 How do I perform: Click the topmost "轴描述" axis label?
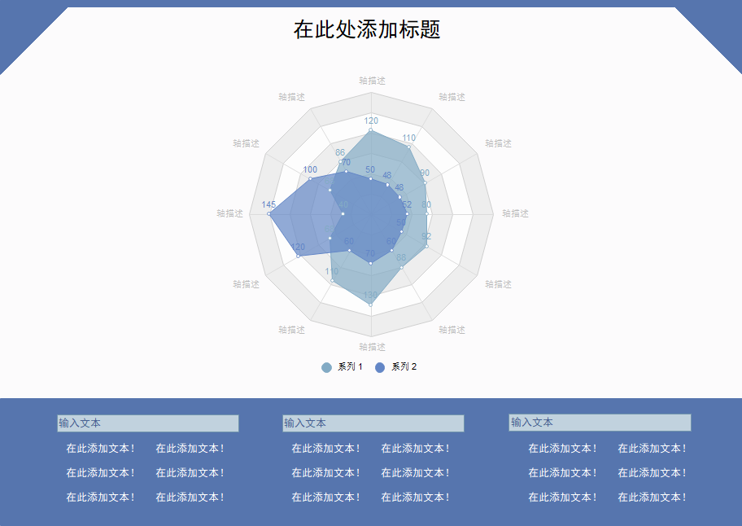[x=372, y=81]
